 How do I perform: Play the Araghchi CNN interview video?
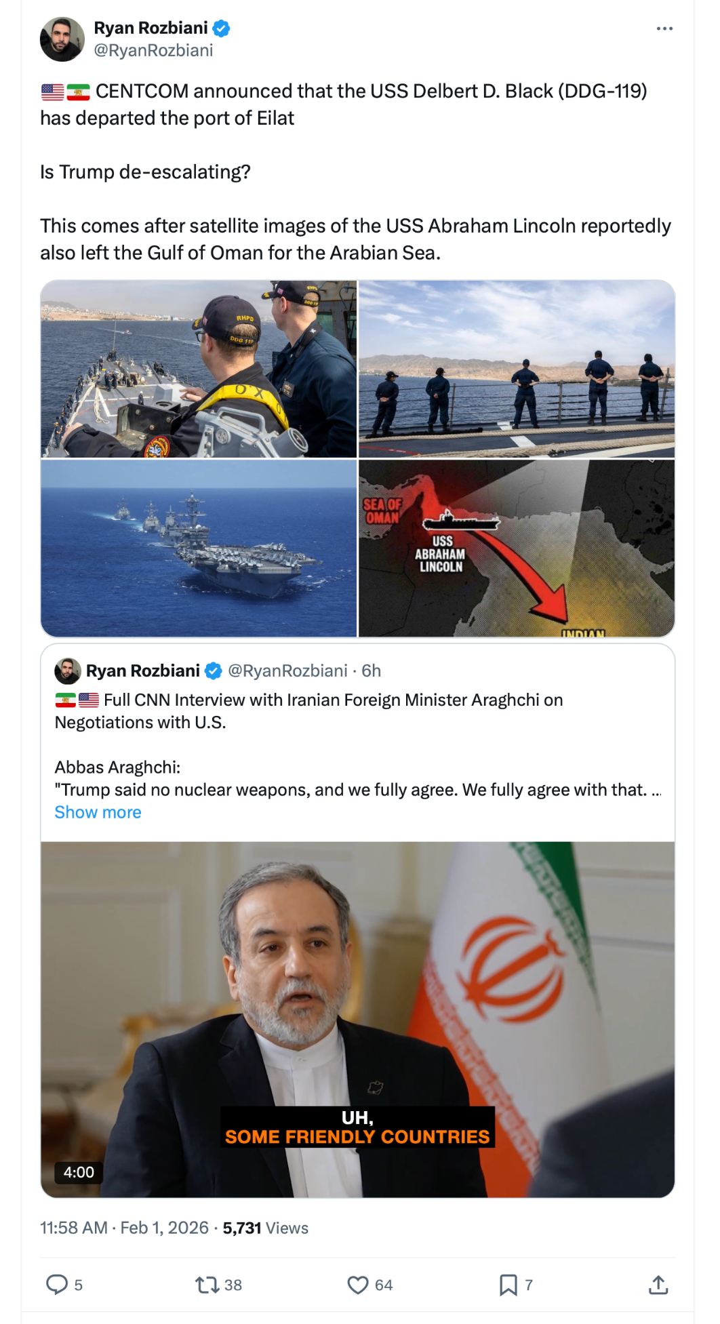click(358, 1020)
